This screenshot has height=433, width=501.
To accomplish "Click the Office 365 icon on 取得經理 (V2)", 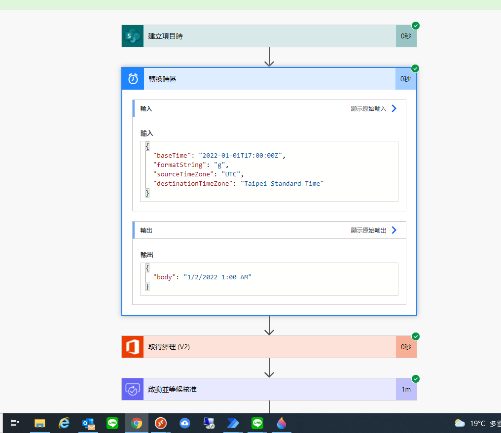I will (132, 346).
